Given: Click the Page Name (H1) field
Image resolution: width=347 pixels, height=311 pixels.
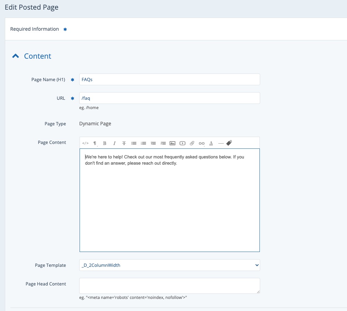Looking at the screenshot, I should coord(170,79).
